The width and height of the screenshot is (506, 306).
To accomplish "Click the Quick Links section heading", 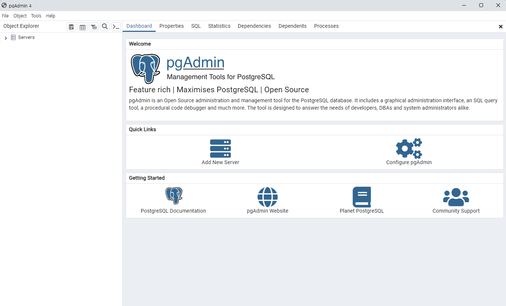I will click(x=142, y=129).
